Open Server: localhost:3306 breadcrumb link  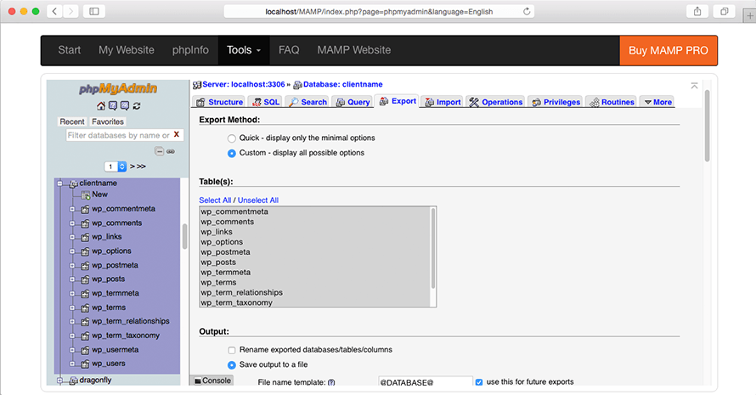(x=244, y=84)
